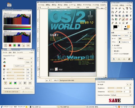Select the Rectangle Select tool in GIMP toolbox
This screenshot has height=108, width=135.
tap(113, 8)
